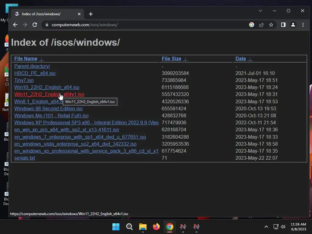This screenshot has height=234, width=312.
Task: Show hidden system tray icons
Action: pyautogui.click(x=266, y=227)
